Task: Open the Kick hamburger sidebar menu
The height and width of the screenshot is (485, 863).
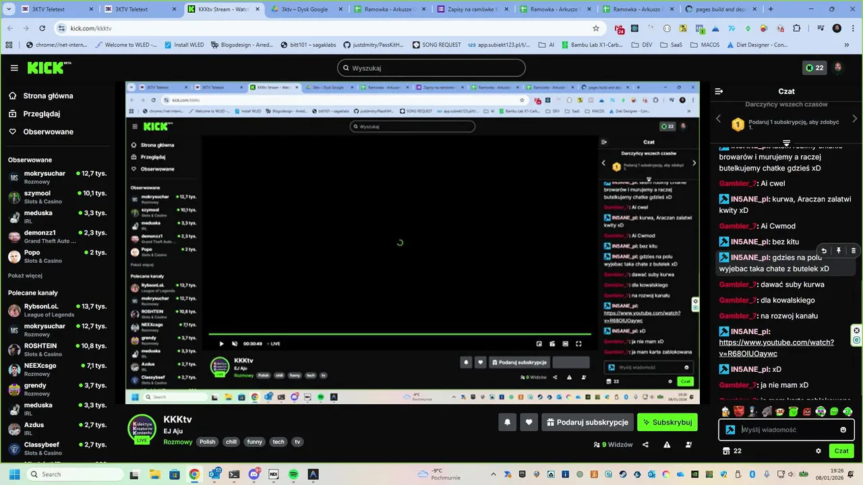Action: [x=14, y=68]
